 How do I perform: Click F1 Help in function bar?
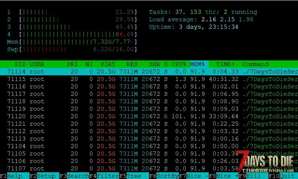[x=15, y=176]
